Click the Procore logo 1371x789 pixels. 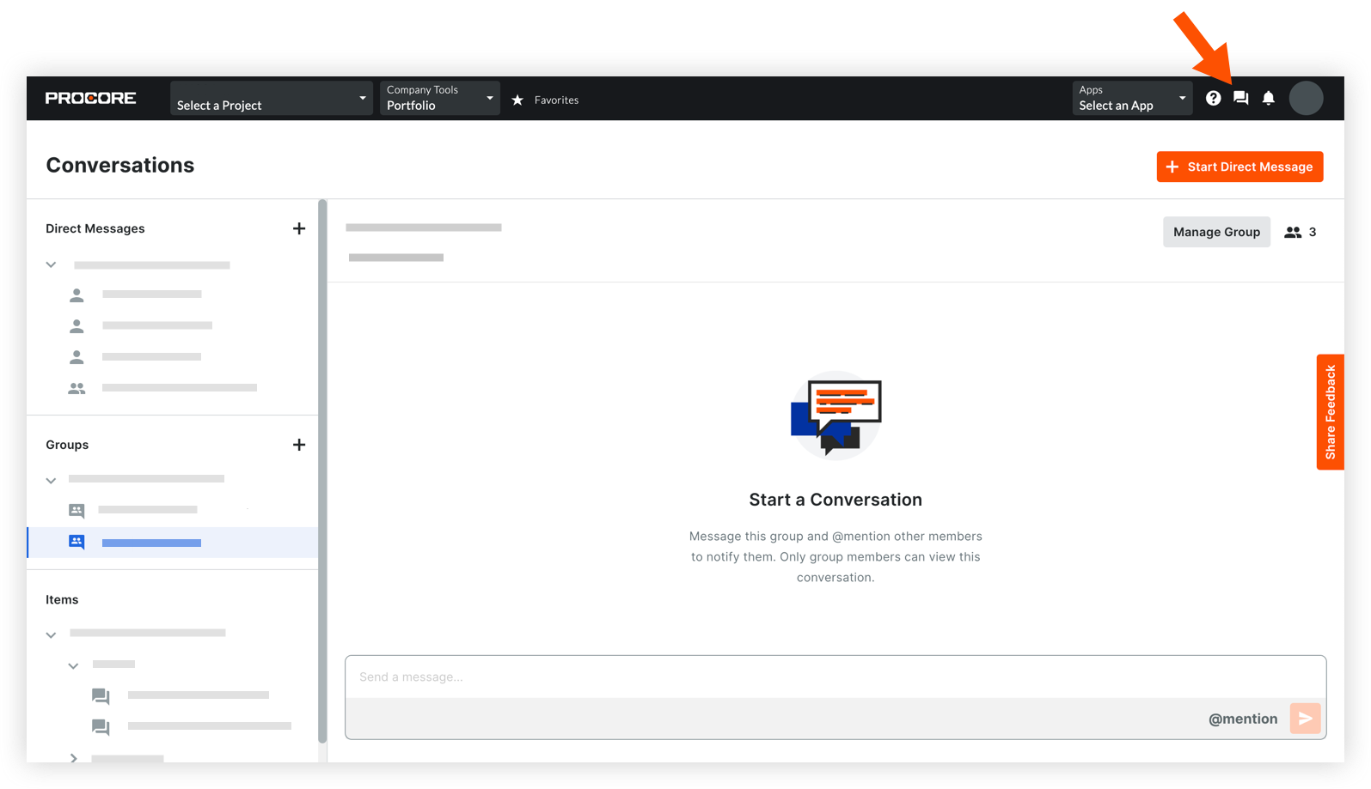90,98
